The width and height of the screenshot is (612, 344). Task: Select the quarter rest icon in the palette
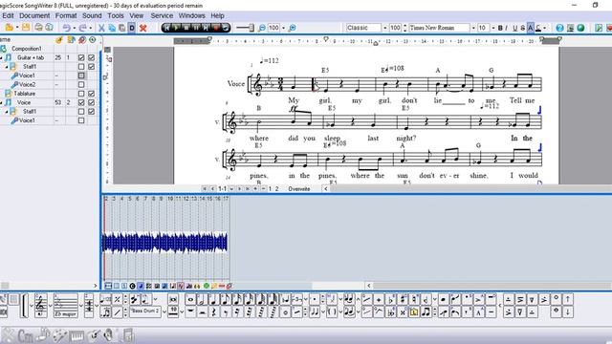pos(214,312)
